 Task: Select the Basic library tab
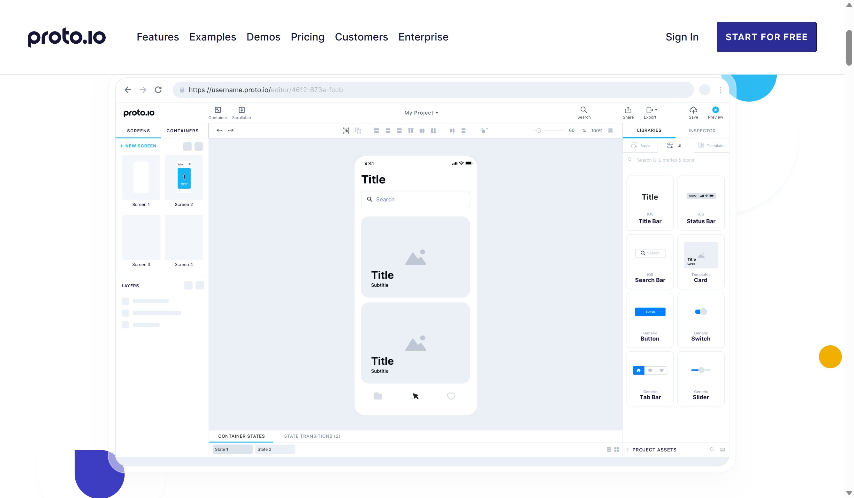[x=640, y=145]
